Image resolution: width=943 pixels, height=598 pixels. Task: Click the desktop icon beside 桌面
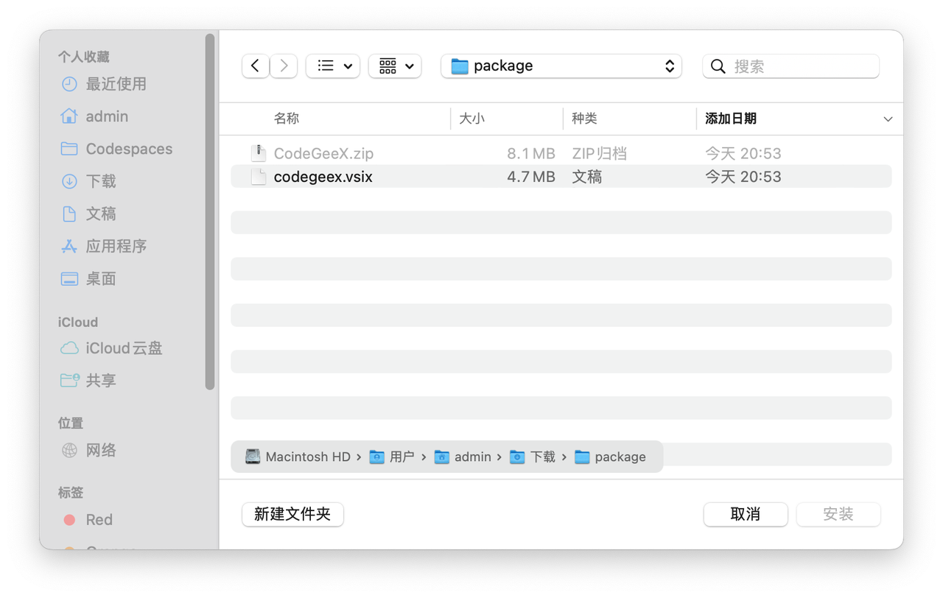[69, 278]
